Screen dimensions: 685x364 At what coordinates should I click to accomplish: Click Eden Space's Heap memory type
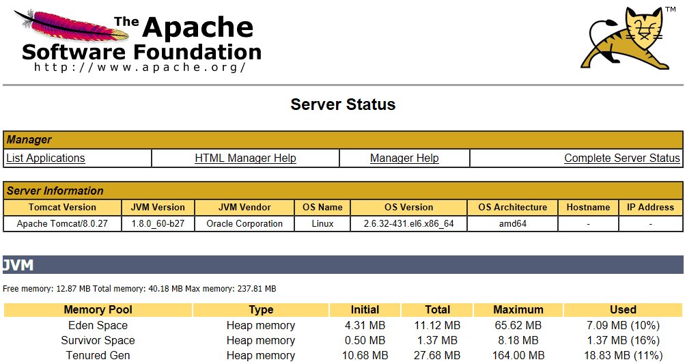point(261,326)
